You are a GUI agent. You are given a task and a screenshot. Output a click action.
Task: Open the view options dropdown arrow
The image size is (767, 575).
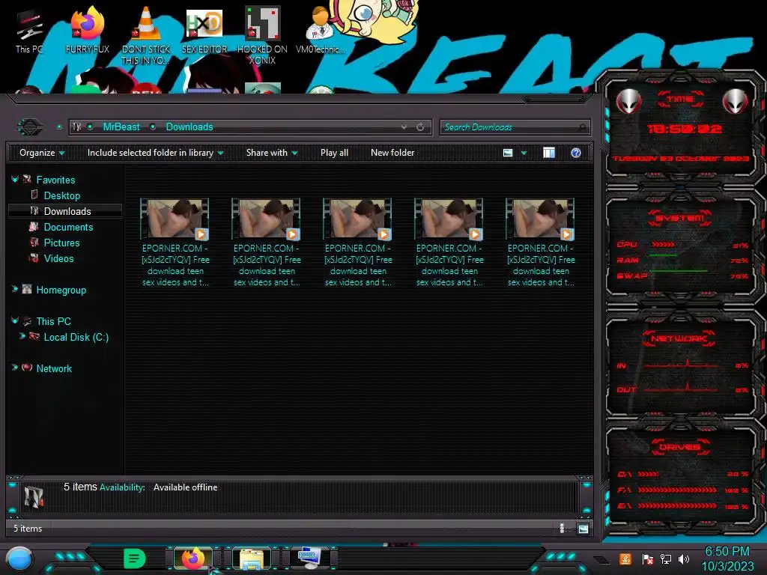tap(524, 153)
